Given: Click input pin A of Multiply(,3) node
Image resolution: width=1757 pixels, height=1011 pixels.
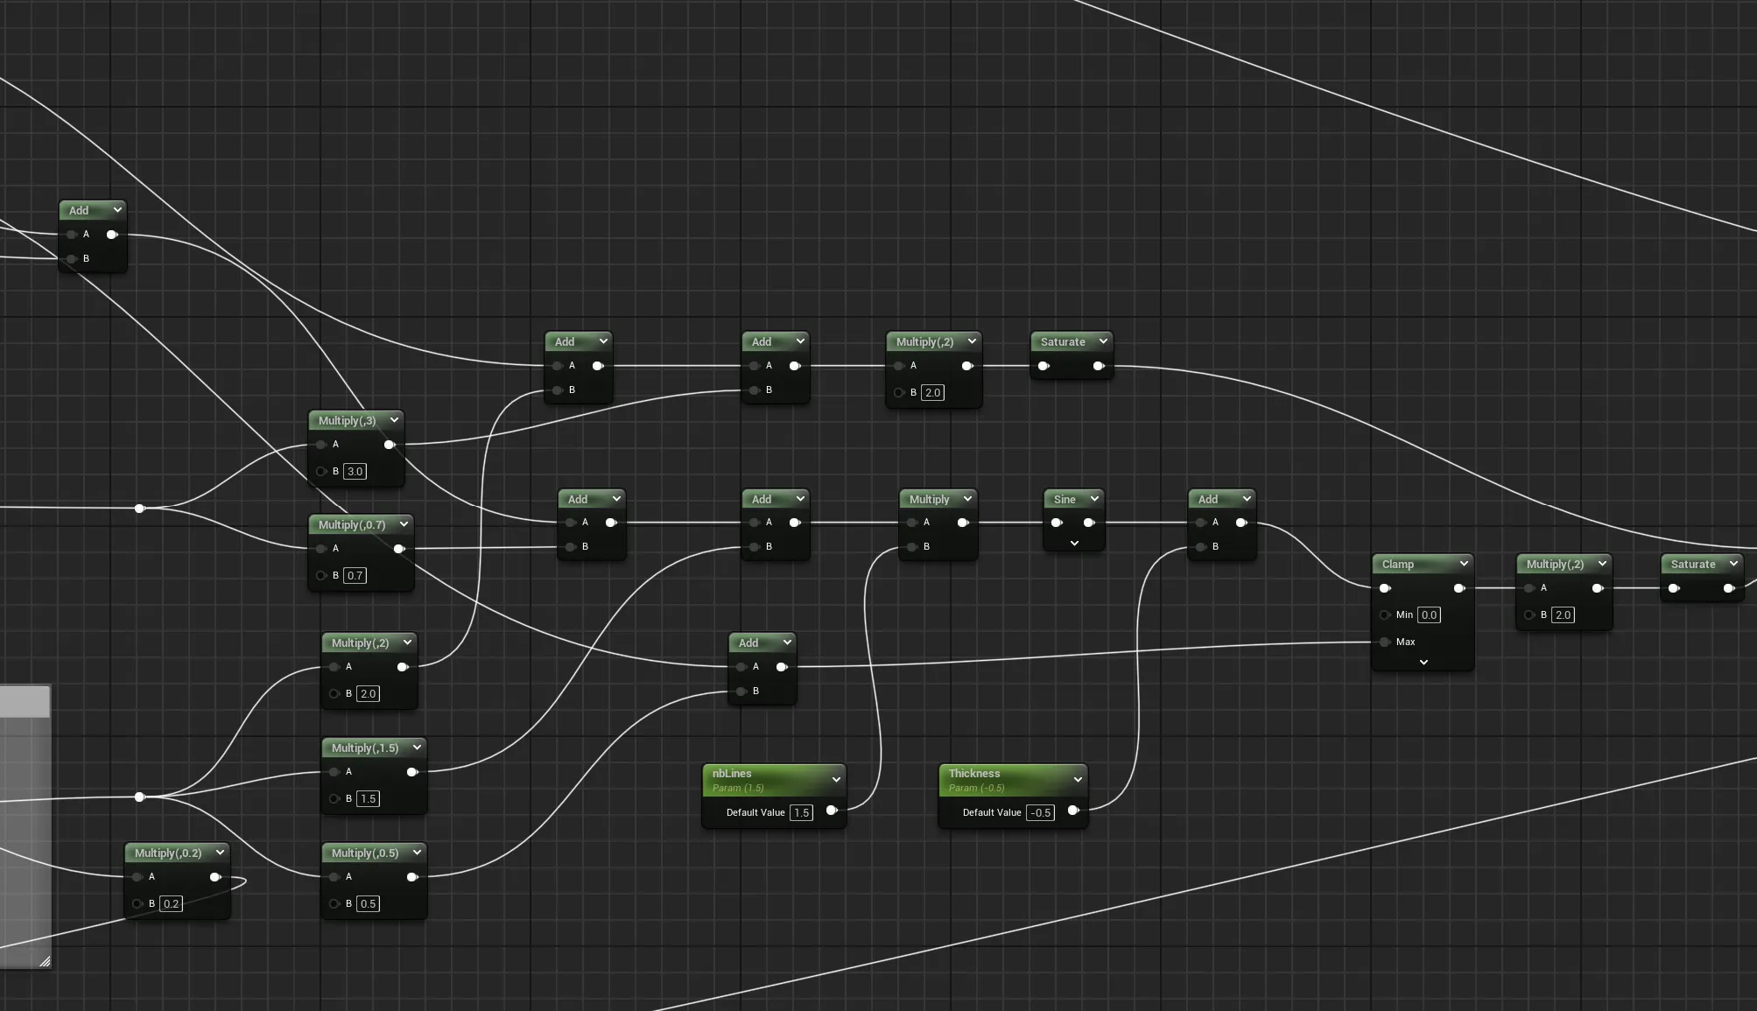Looking at the screenshot, I should click(321, 445).
